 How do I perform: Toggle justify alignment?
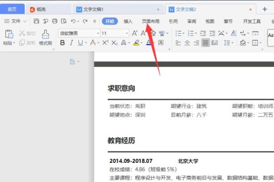point(205,43)
